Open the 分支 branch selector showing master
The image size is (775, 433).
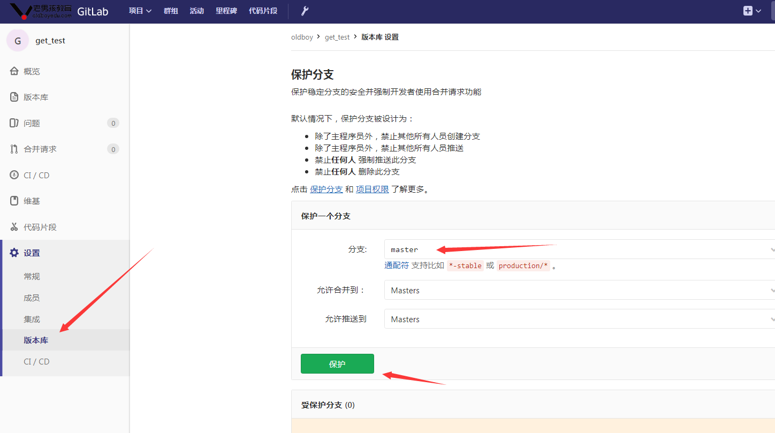coord(580,249)
